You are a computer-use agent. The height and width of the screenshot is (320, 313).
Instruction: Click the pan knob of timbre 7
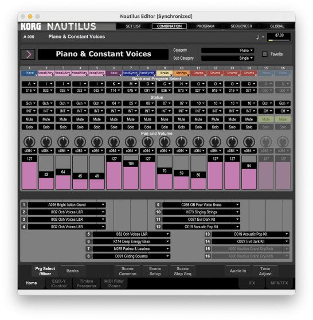click(x=131, y=142)
